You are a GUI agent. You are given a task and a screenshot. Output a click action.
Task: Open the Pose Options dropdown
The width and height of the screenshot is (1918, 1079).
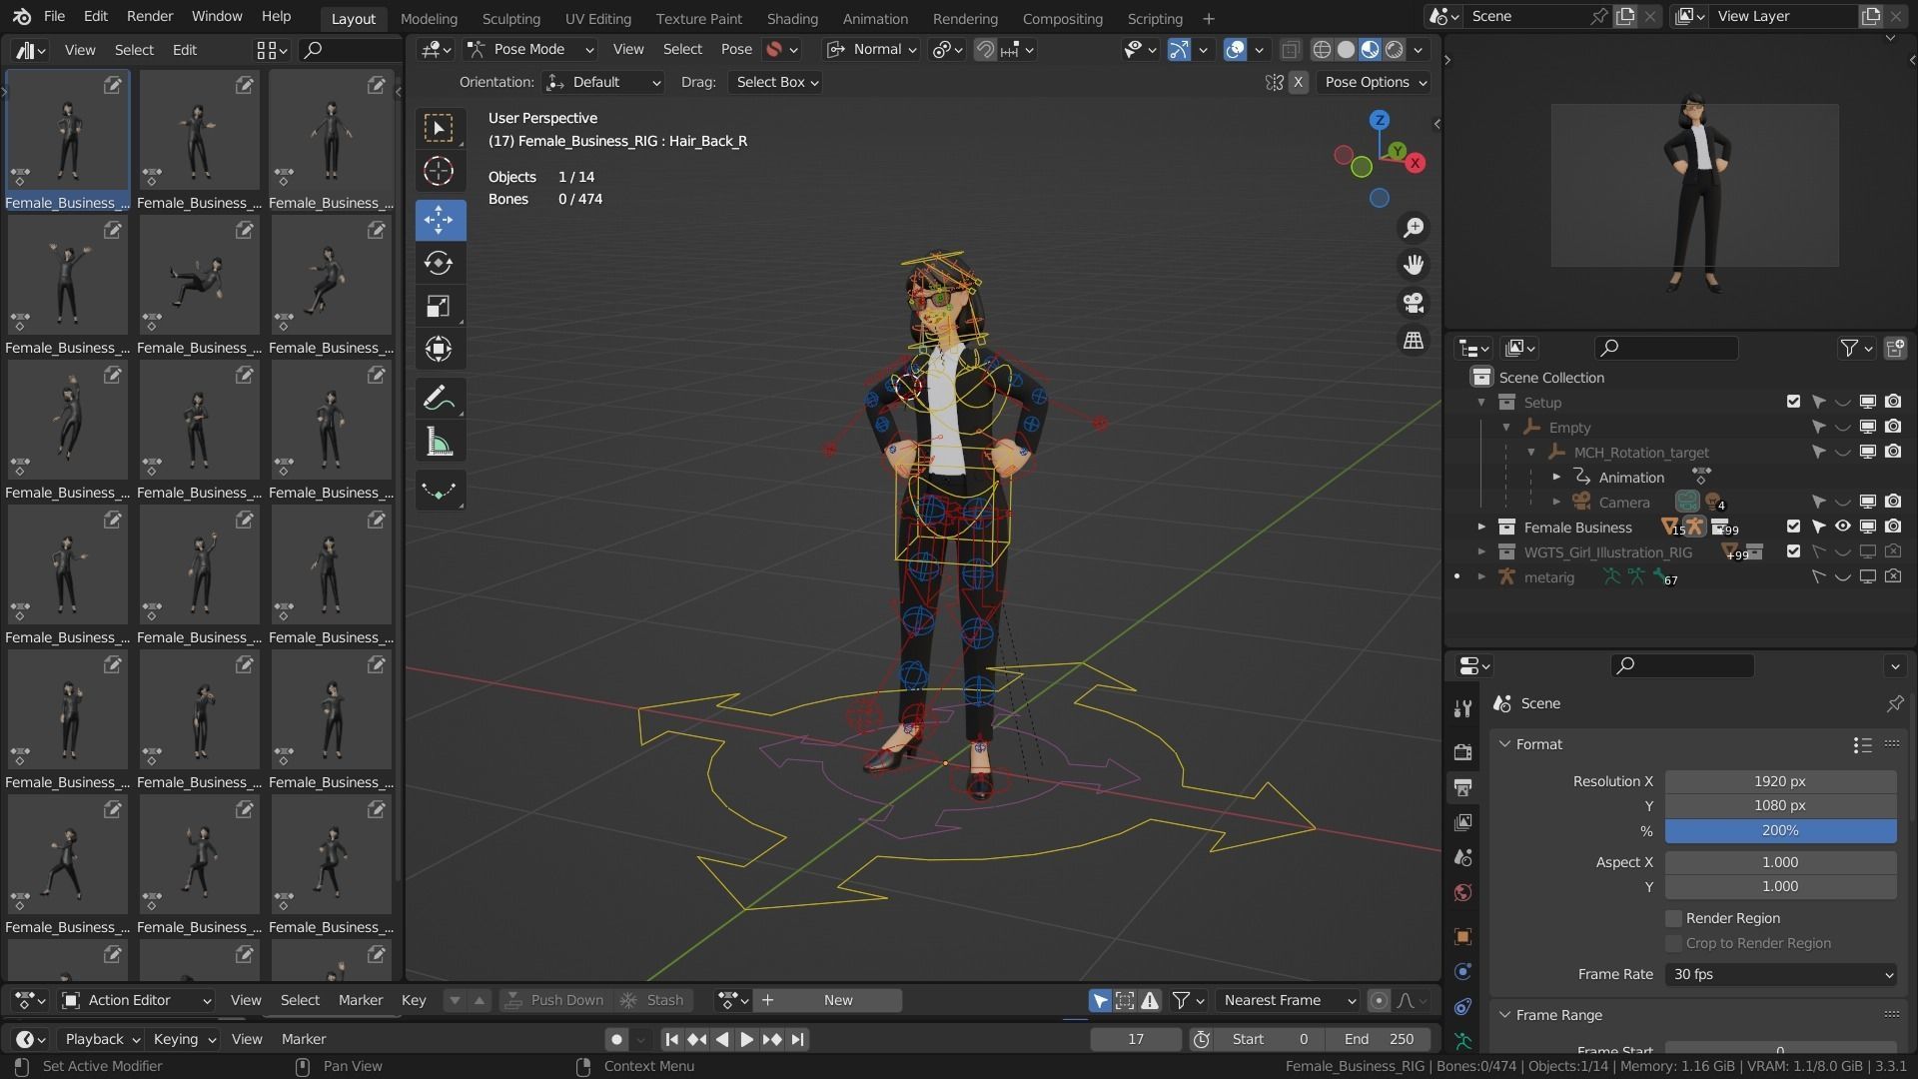[1374, 82]
